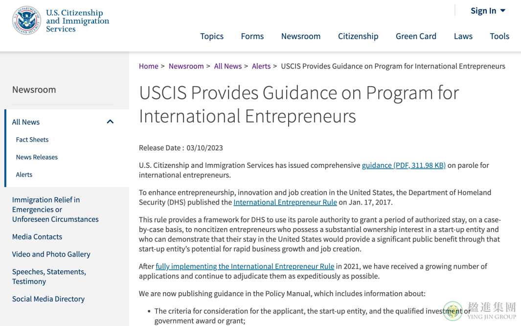The height and width of the screenshot is (326, 521).
Task: Open Social Media Directory sidebar link
Action: pos(48,299)
